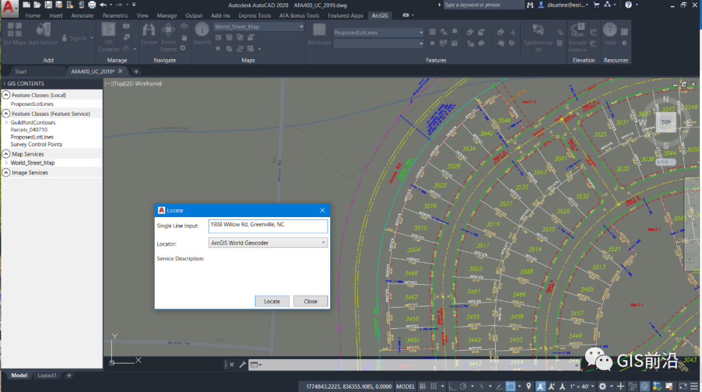Image resolution: width=702 pixels, height=392 pixels.
Task: Collapse the Feature Classes (Local) section
Action: point(6,95)
